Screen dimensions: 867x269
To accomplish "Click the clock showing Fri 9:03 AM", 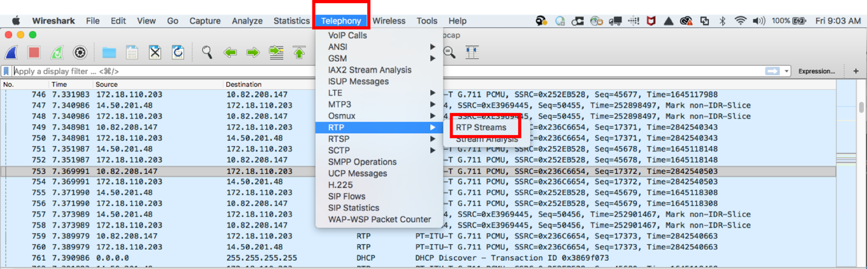I will tap(838, 20).
